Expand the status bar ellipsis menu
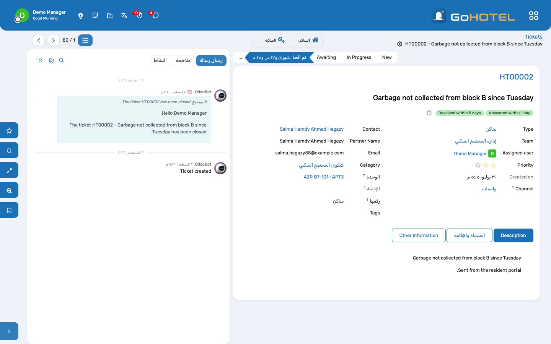The image size is (551, 344). 240,57
